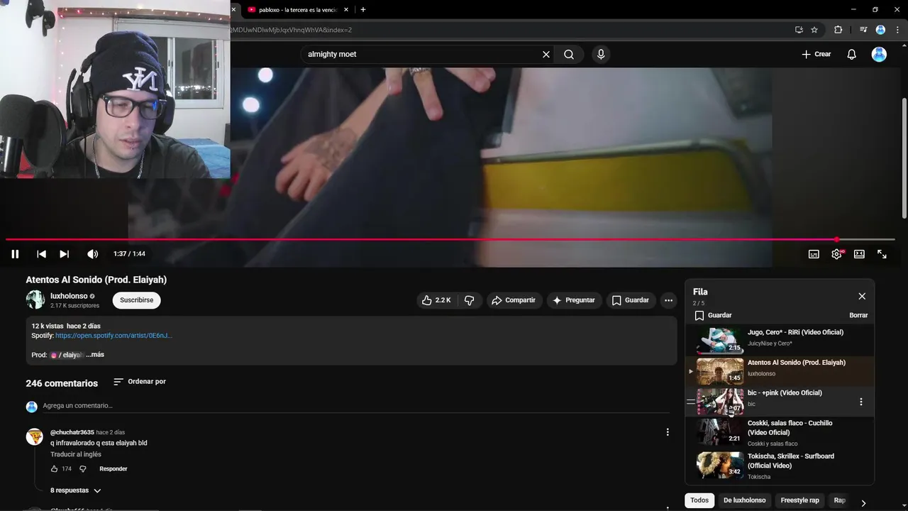Screen dimensions: 908x511
Task: Pause the video playback
Action: tap(15, 254)
